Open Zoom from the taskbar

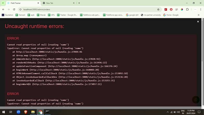(18, 112)
